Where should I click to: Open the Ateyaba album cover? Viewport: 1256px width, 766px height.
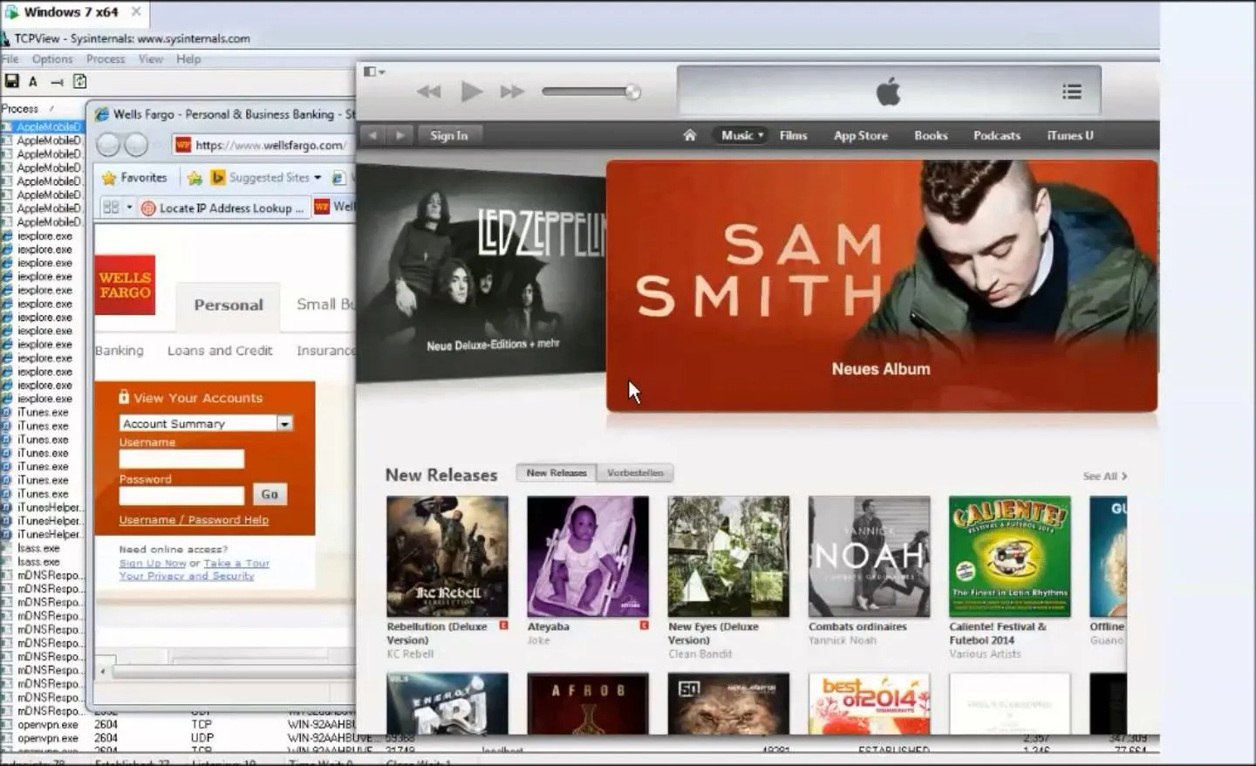click(x=588, y=557)
